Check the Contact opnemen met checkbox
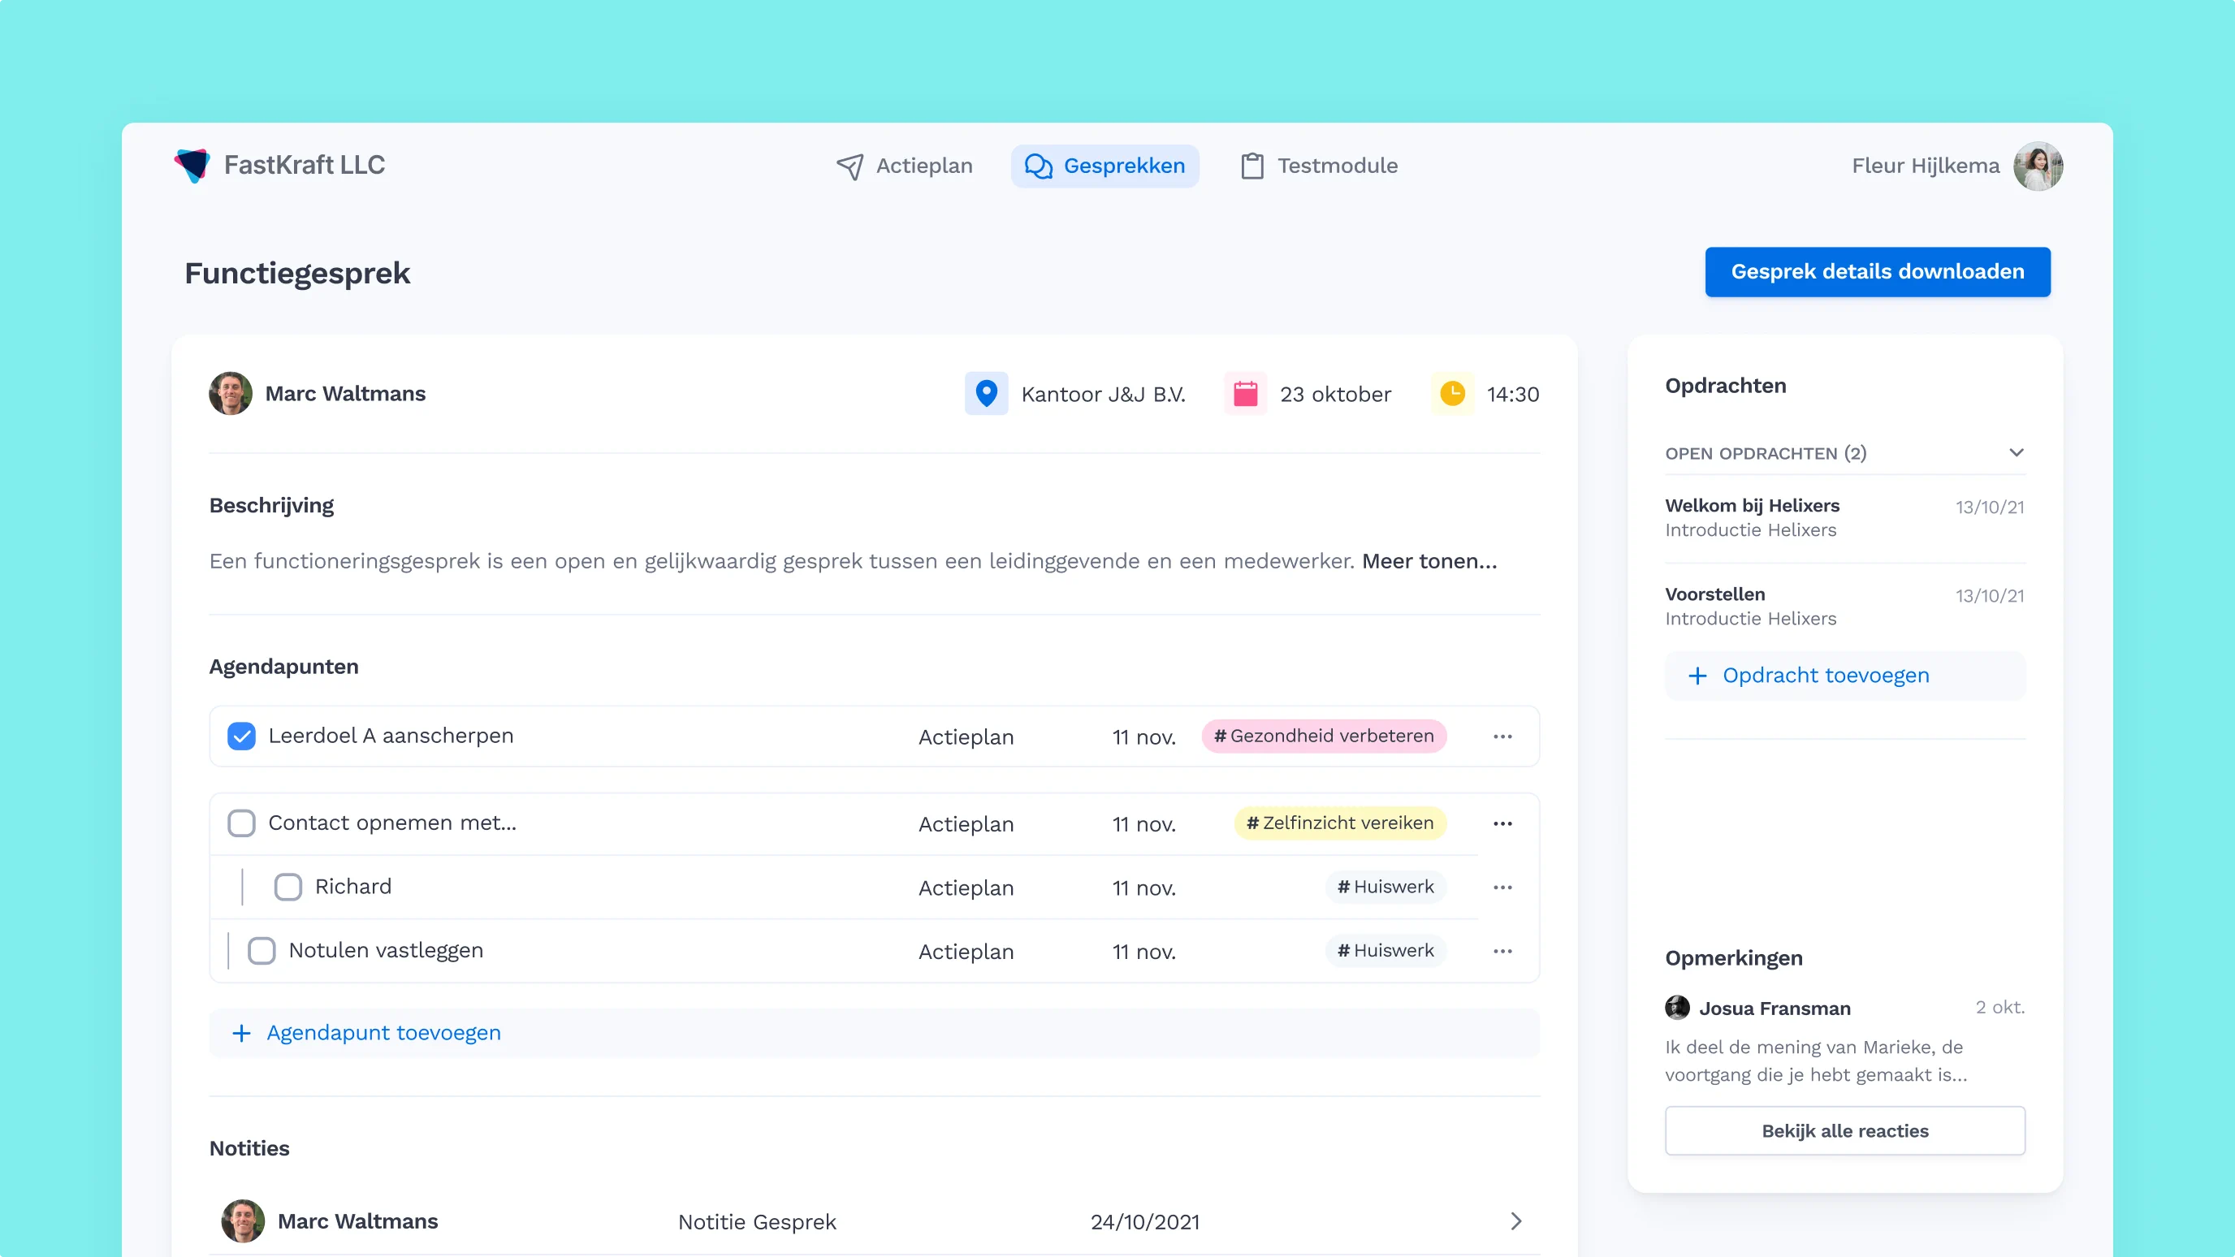 (x=241, y=823)
